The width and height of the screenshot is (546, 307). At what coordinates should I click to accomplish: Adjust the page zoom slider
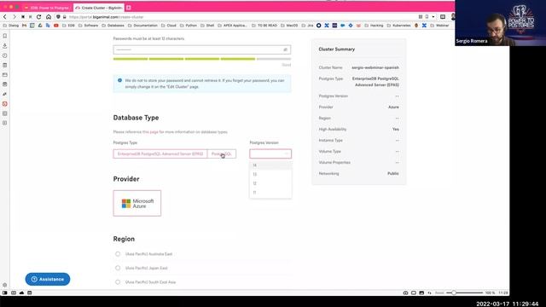[x=464, y=293]
